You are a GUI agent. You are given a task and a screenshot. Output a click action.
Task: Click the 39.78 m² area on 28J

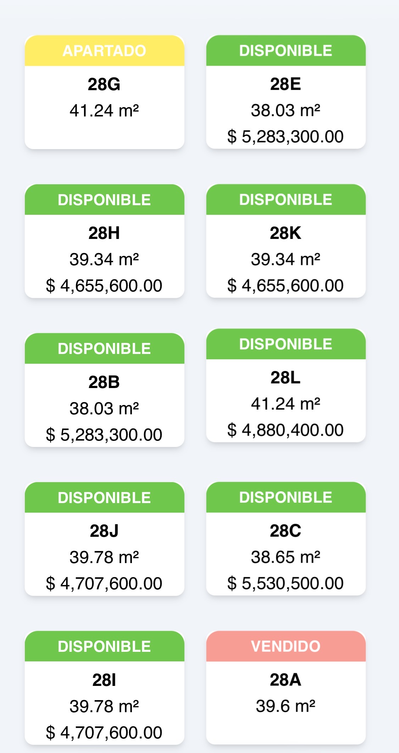tap(104, 557)
